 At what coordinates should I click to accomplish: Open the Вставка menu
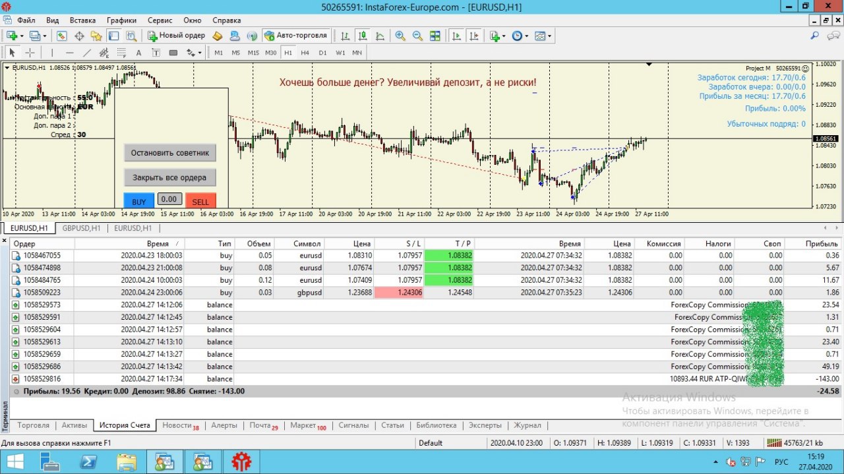click(82, 20)
